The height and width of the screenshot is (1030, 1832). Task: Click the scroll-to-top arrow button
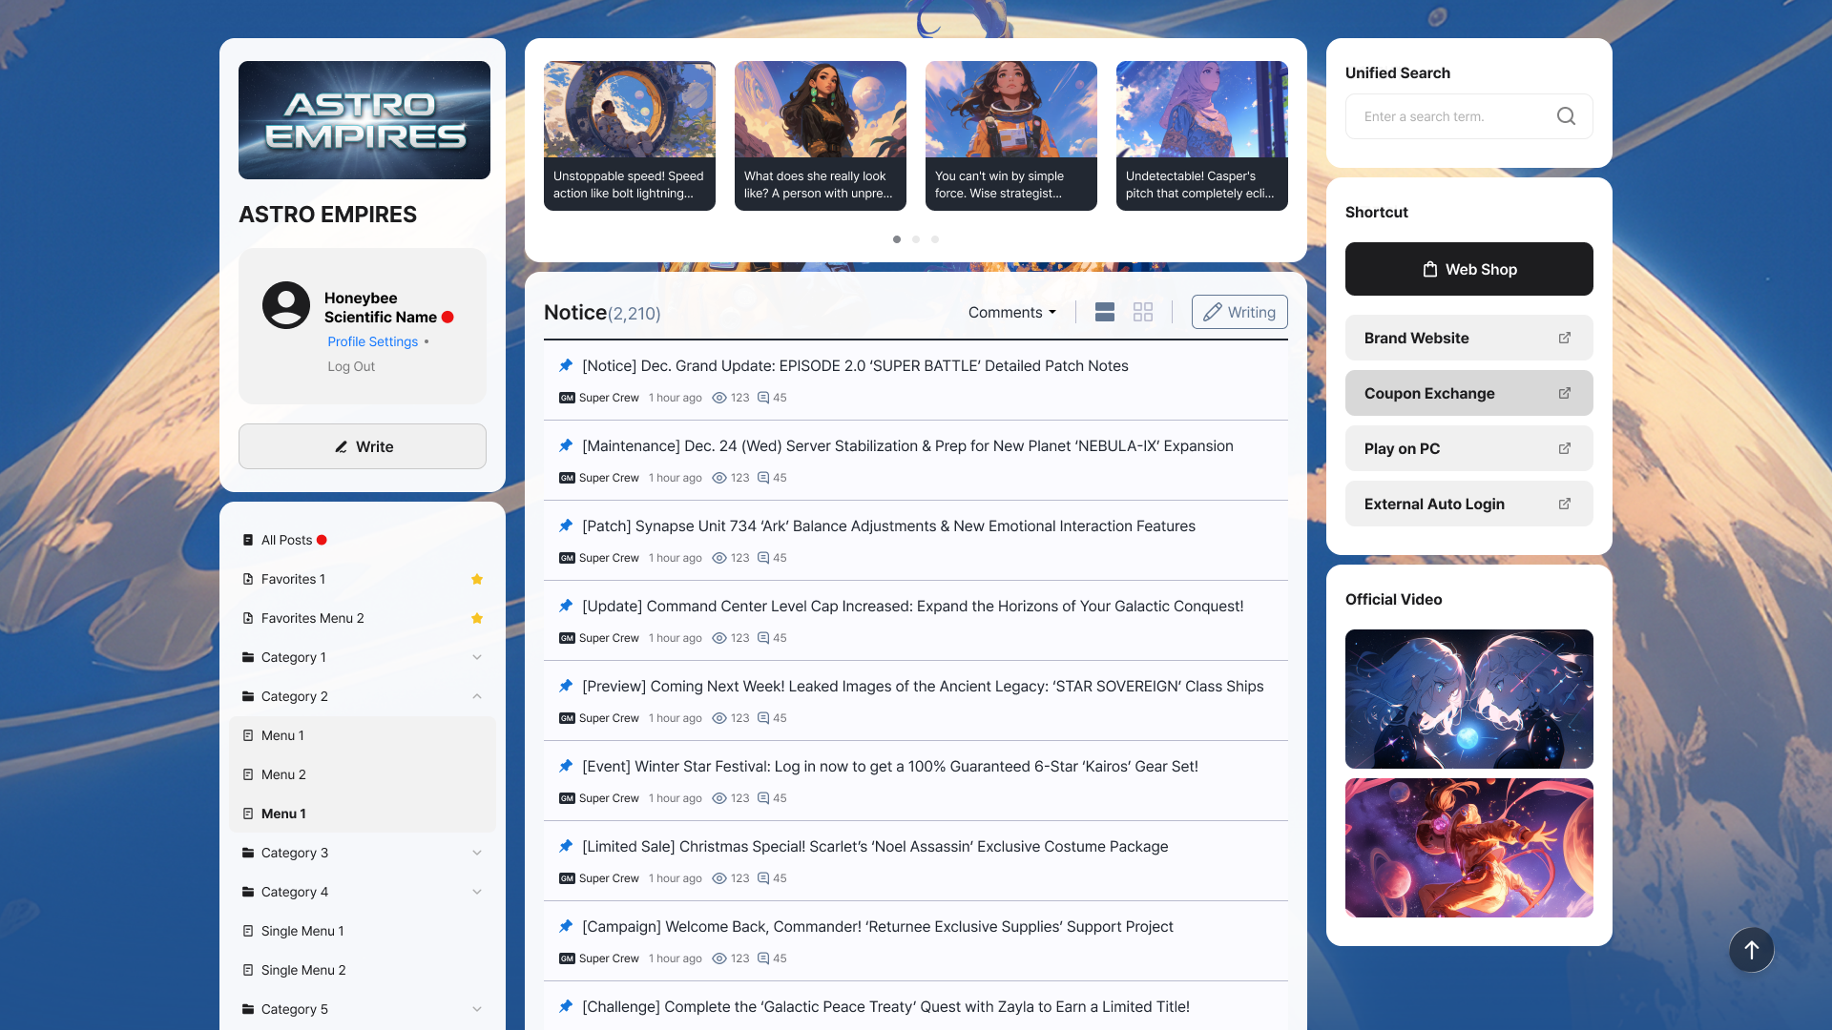point(1751,950)
